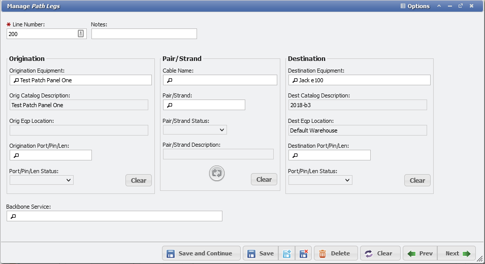Click search icon in Cable Name field
This screenshot has width=485, height=264.
[x=170, y=80]
